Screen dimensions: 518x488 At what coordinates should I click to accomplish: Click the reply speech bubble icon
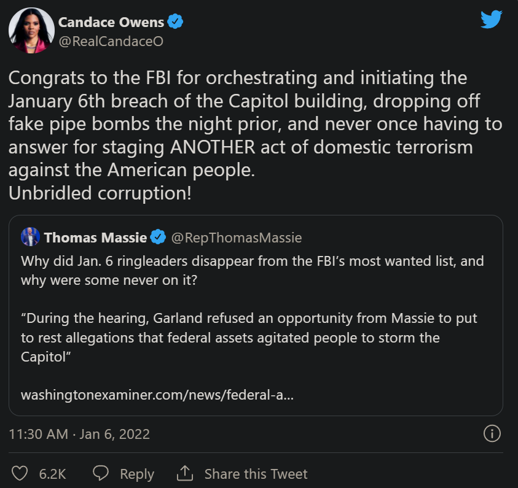(x=101, y=473)
